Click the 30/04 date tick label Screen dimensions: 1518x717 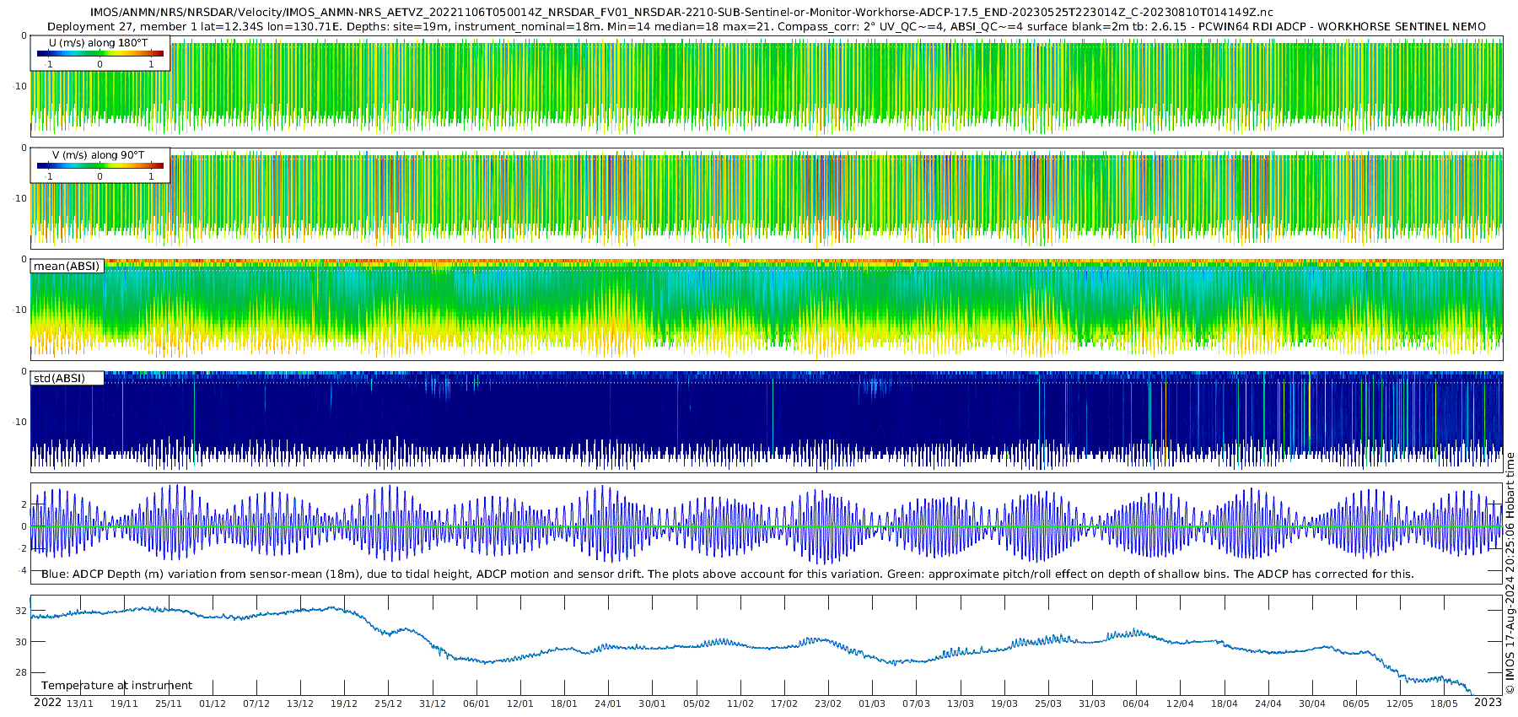click(x=1312, y=704)
